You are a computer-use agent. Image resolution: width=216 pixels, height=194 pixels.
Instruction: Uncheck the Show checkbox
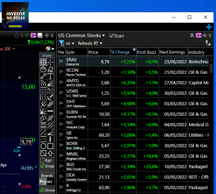pos(42,190)
